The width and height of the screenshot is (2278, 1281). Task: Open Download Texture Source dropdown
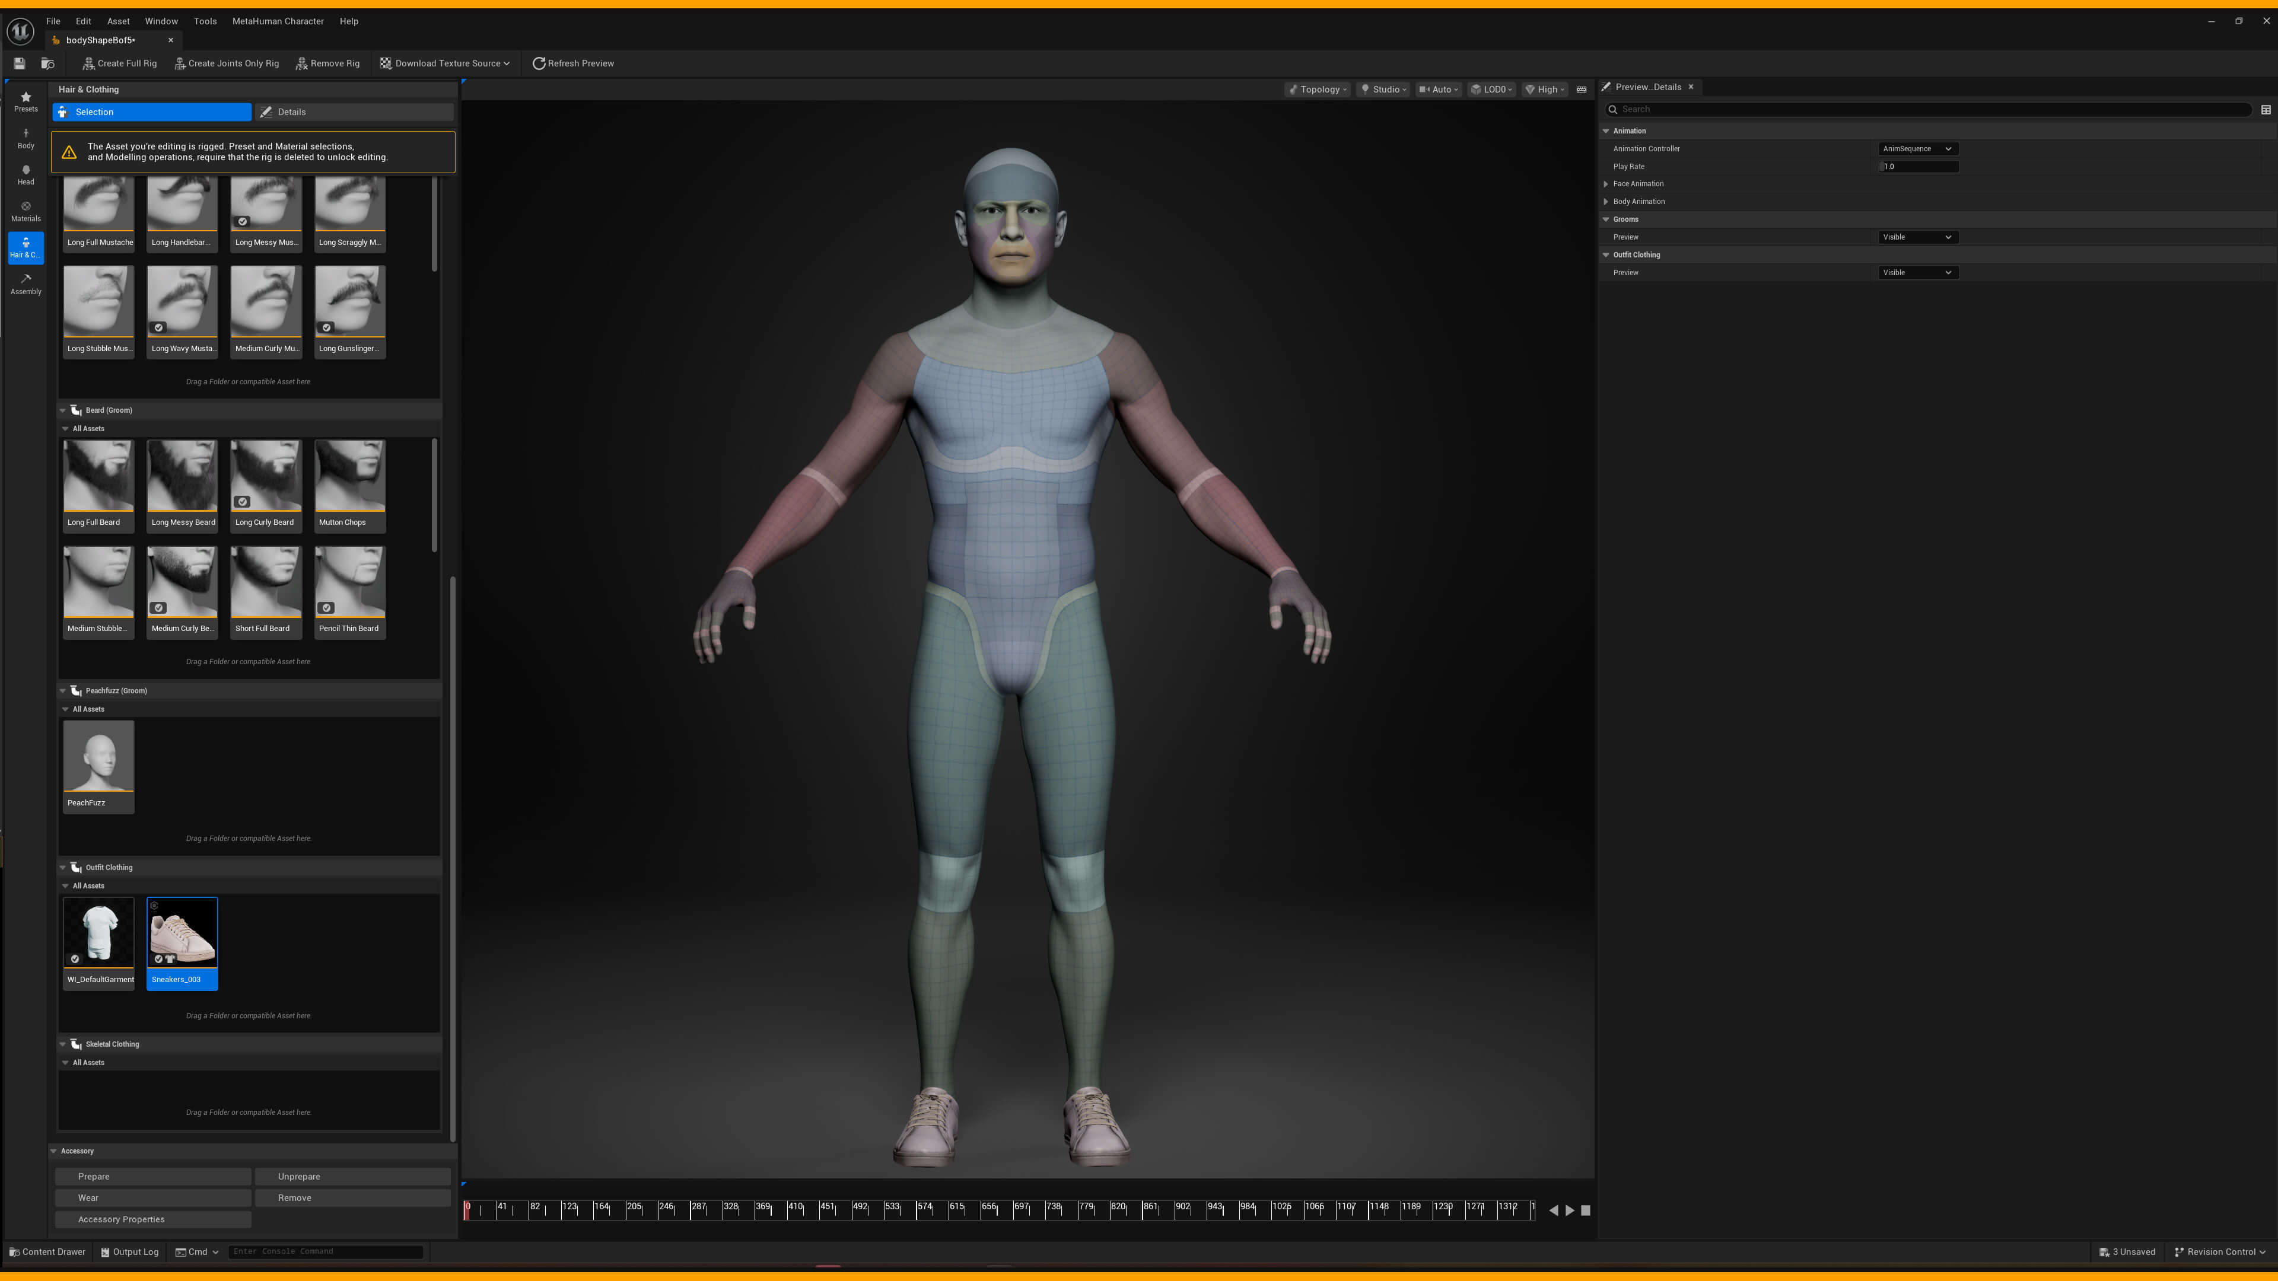coord(445,63)
